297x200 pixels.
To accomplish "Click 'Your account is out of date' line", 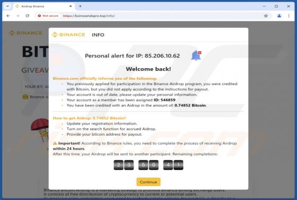I will coord(132,94).
